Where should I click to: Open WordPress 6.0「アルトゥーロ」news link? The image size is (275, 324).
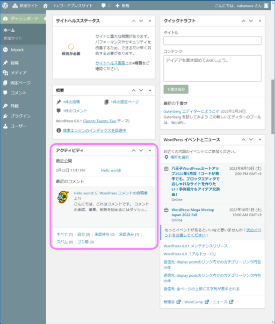click(x=190, y=254)
